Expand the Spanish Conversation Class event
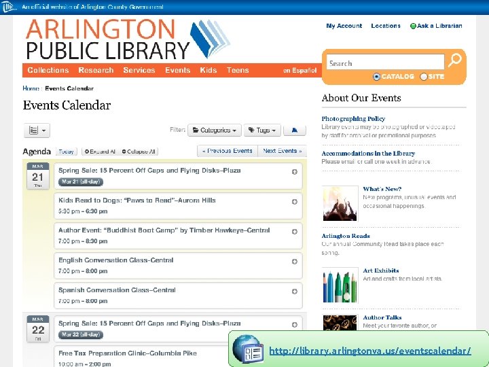Screen dimensions: 489x367 (x=294, y=292)
